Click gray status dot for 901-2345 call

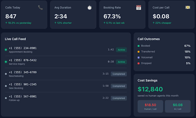coord(6,86)
